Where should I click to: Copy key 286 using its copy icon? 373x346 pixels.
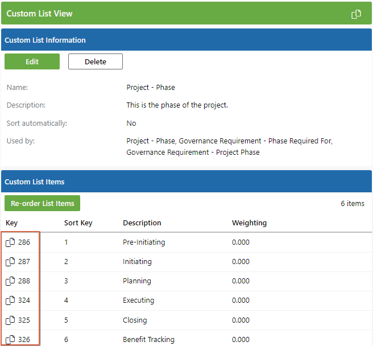click(x=10, y=242)
